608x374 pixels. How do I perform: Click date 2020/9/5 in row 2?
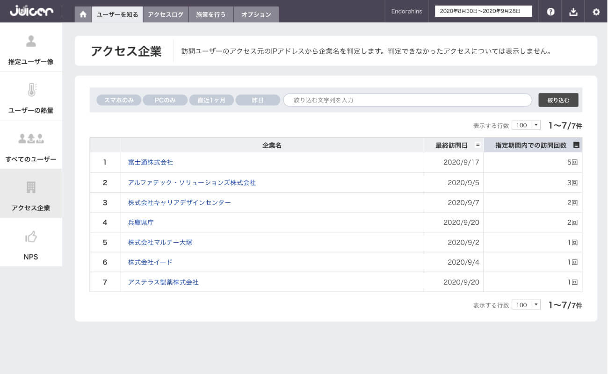point(463,183)
